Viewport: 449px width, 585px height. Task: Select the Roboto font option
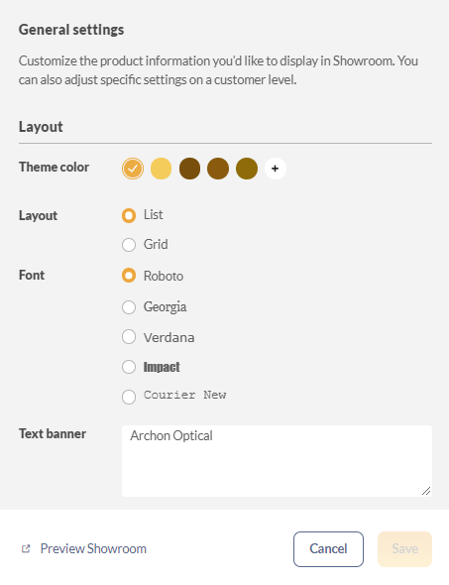coord(129,276)
